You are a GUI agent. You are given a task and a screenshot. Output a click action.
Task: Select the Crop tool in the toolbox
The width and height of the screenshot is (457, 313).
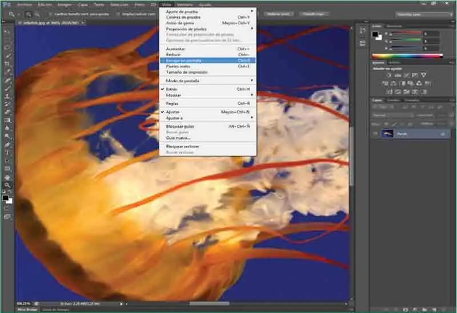(7, 63)
